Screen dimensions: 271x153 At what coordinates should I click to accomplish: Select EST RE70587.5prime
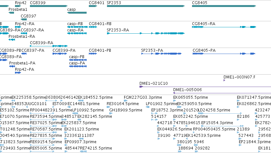click(x=46, y=130)
